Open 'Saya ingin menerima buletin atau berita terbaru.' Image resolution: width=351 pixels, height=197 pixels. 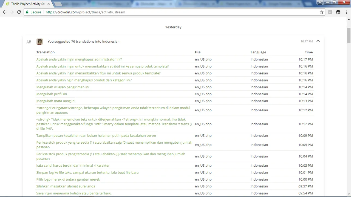point(74,193)
